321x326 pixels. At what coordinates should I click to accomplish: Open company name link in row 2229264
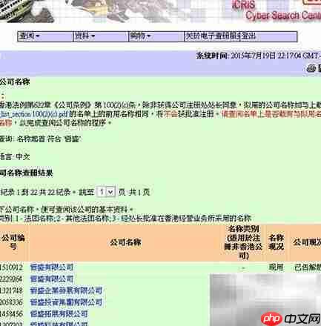(51, 279)
